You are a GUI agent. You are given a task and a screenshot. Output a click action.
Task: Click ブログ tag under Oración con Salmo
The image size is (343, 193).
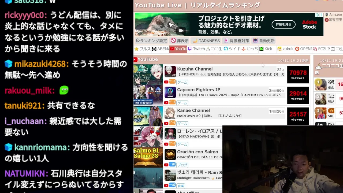(x=182, y=165)
